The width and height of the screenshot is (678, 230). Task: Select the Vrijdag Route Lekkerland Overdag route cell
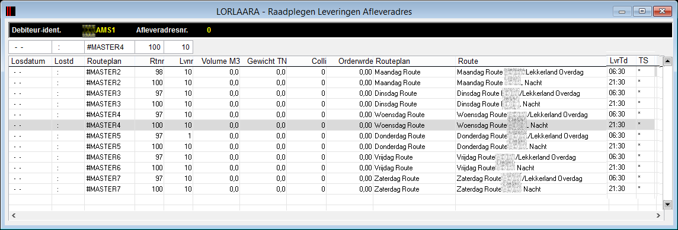(531, 157)
